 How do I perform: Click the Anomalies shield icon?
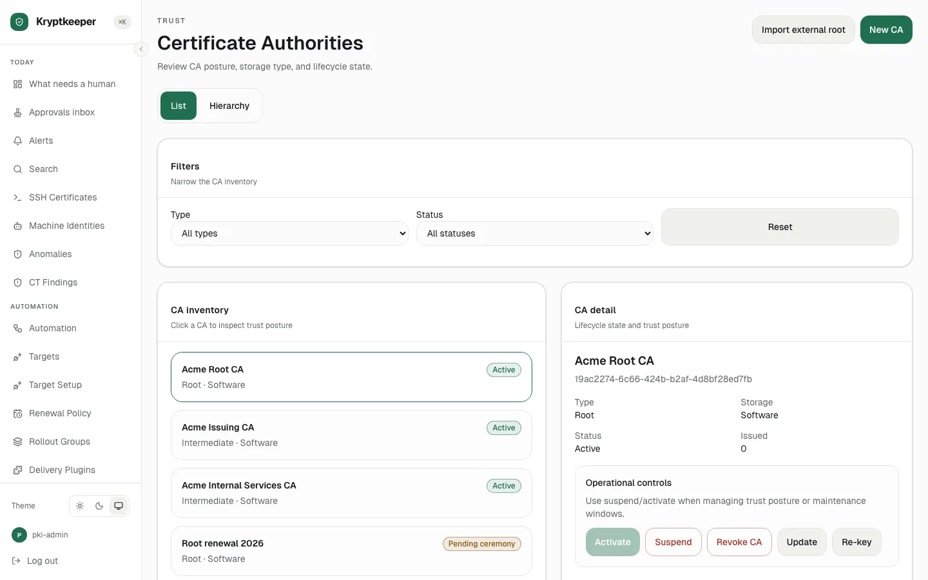click(x=18, y=254)
